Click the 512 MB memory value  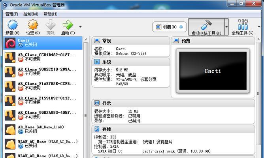pos(122,70)
